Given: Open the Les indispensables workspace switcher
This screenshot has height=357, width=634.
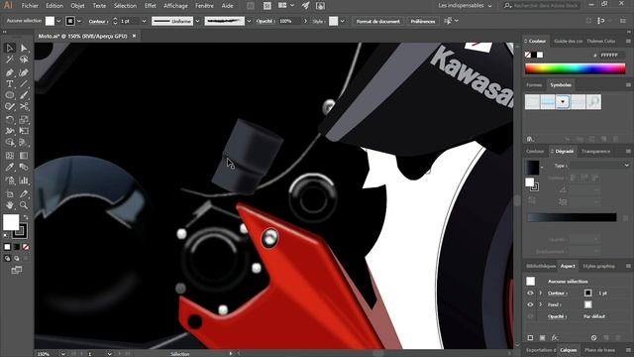Looking at the screenshot, I should coord(465,6).
